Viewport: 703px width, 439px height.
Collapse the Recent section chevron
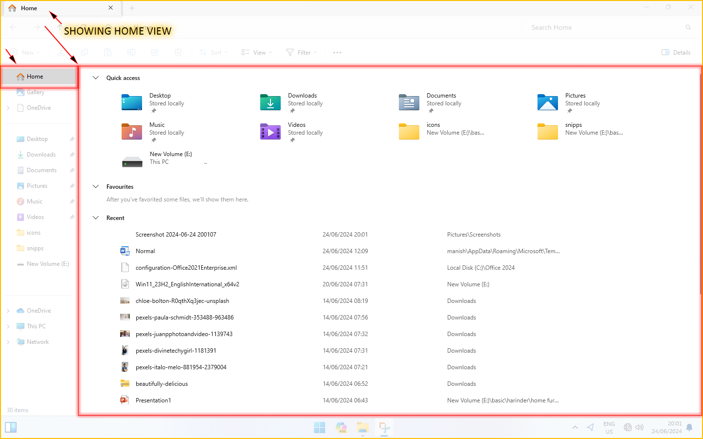(96, 218)
